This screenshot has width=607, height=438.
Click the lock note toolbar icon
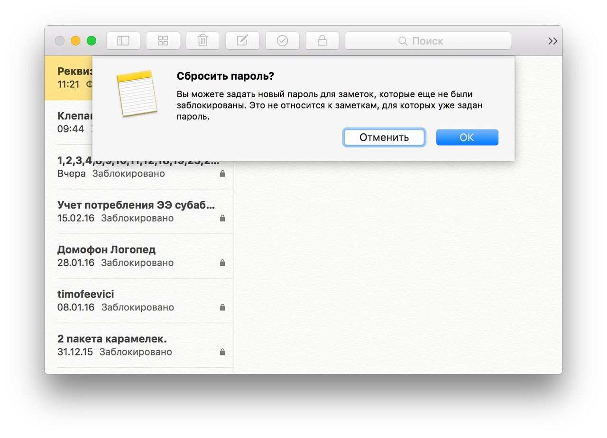[322, 41]
